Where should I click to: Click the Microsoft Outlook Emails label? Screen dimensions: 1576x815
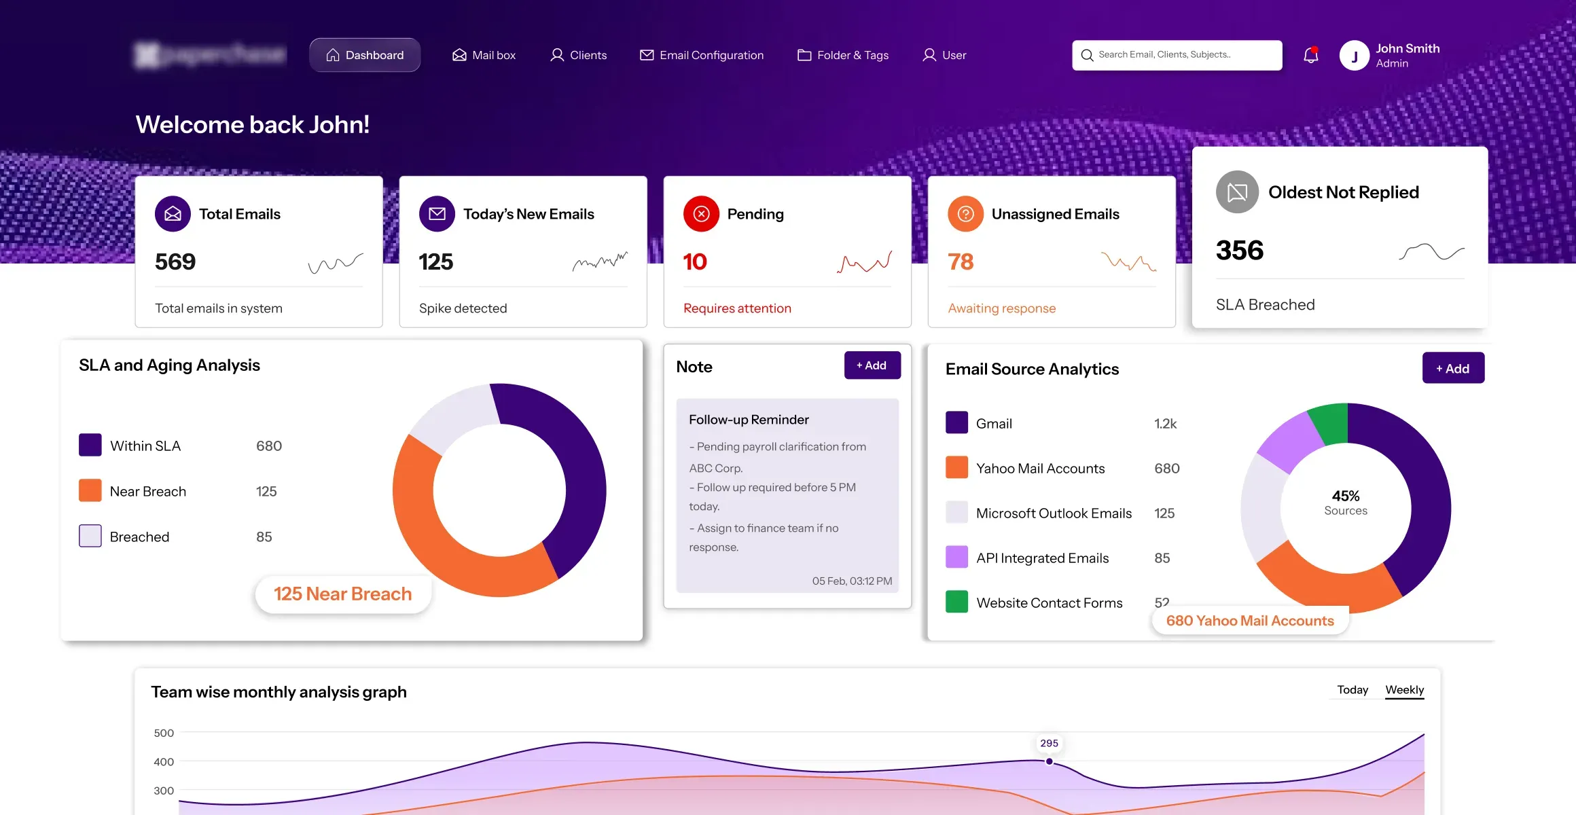[1054, 513]
